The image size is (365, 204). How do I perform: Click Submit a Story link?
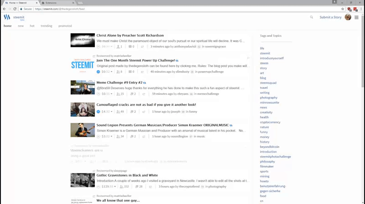[330, 17]
